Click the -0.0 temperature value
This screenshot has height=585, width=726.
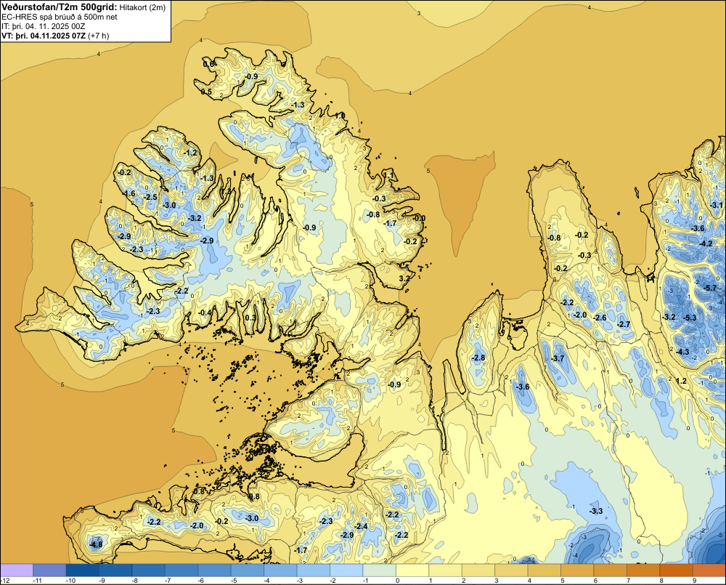click(x=420, y=218)
